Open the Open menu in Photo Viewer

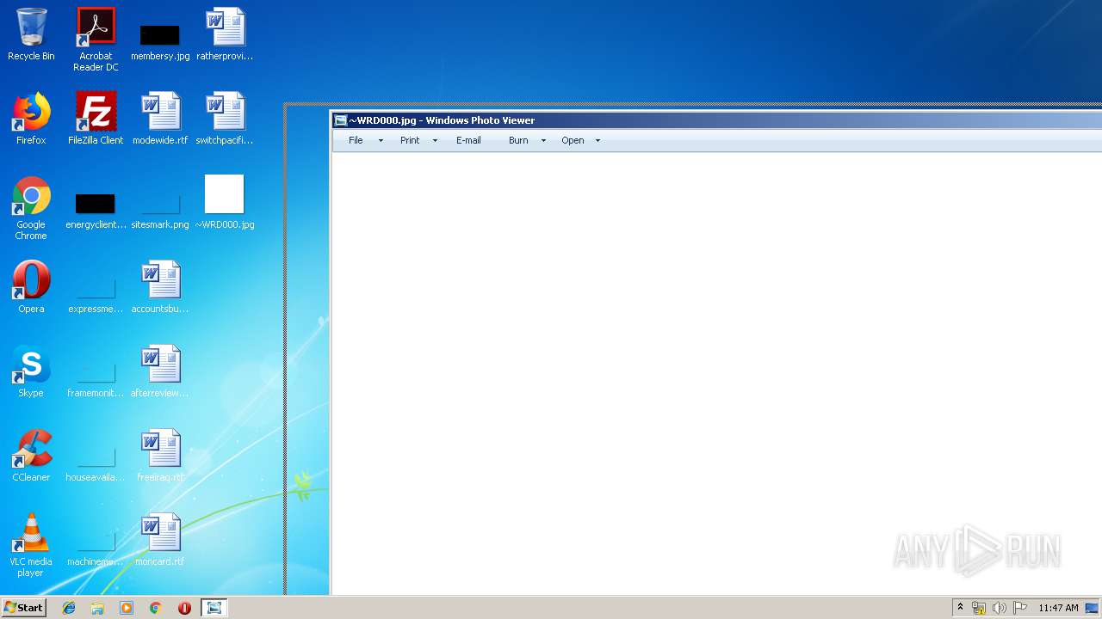point(573,140)
